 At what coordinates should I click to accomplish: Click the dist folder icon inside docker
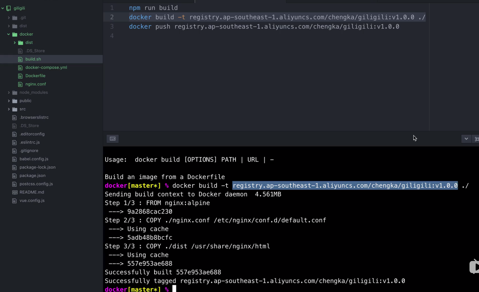[x=20, y=43]
